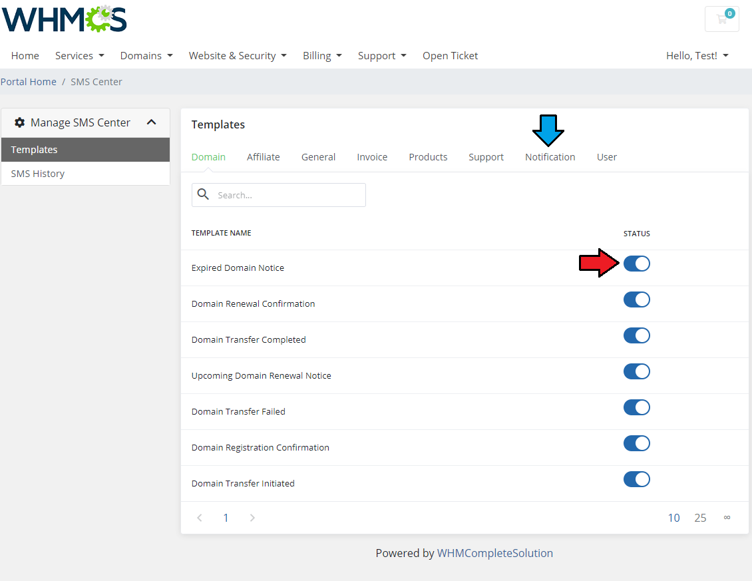Disable Domain Transfer Initiated template

point(636,479)
